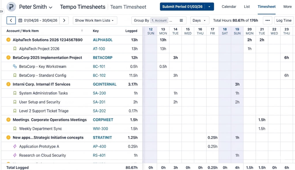Click the 20 MON day column header
Viewport: 295px width, 170px height.
(249, 31)
